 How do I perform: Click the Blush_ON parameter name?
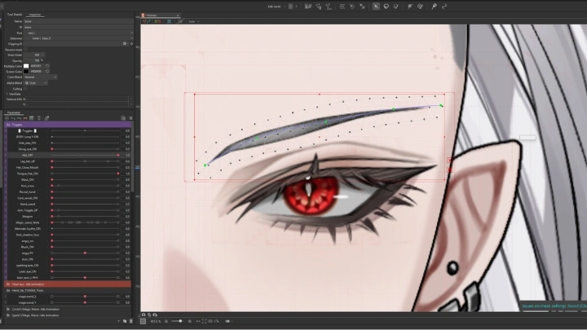click(x=28, y=247)
